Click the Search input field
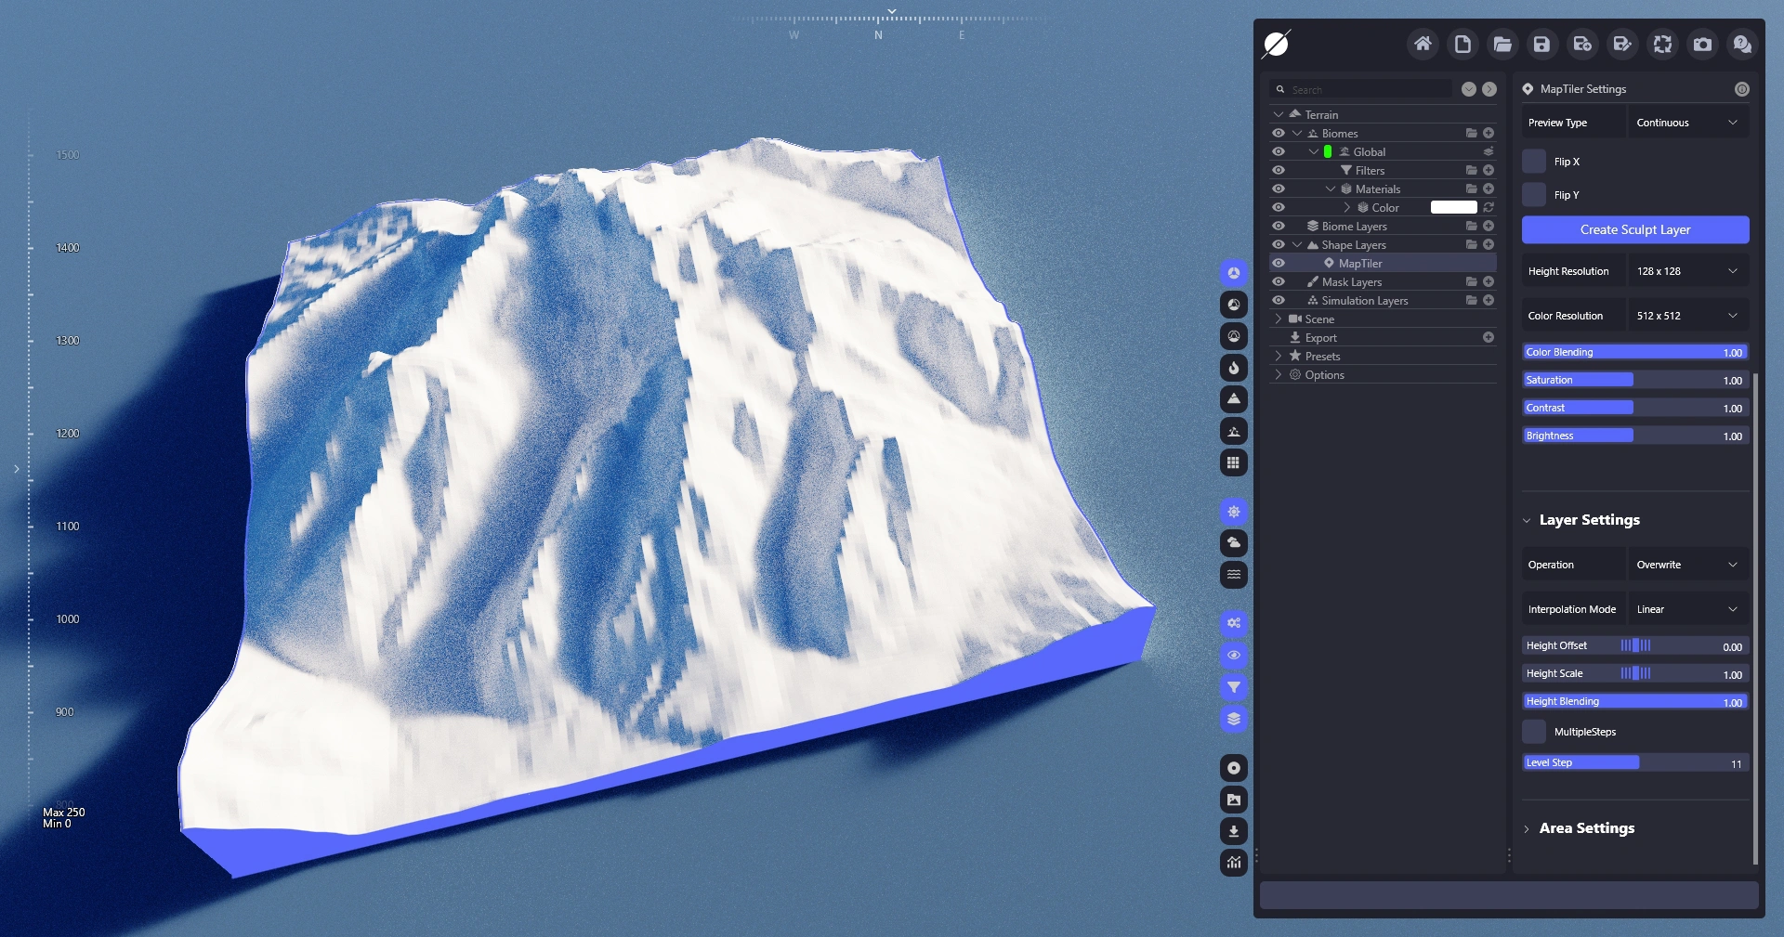The width and height of the screenshot is (1784, 937). tap(1366, 89)
